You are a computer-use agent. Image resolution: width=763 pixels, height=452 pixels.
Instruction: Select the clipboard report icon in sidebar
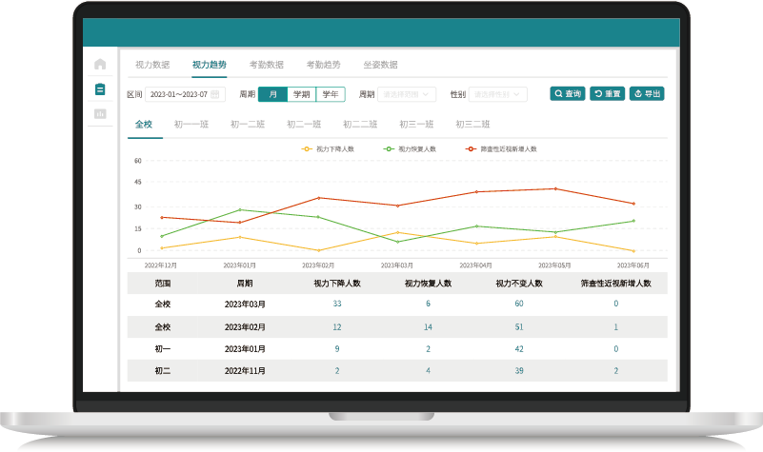[x=100, y=89]
